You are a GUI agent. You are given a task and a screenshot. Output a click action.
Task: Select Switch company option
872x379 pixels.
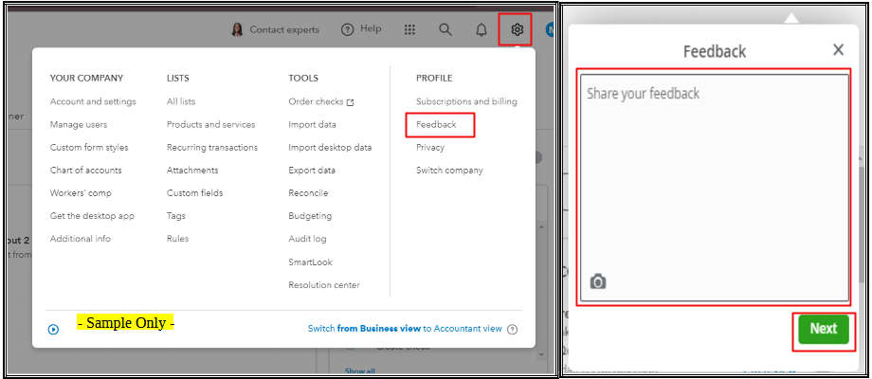click(x=449, y=171)
